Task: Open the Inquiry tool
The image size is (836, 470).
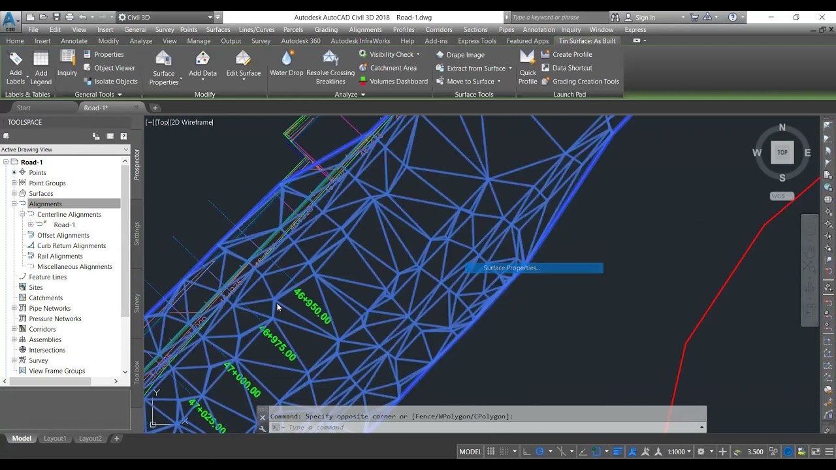Action: click(x=67, y=64)
